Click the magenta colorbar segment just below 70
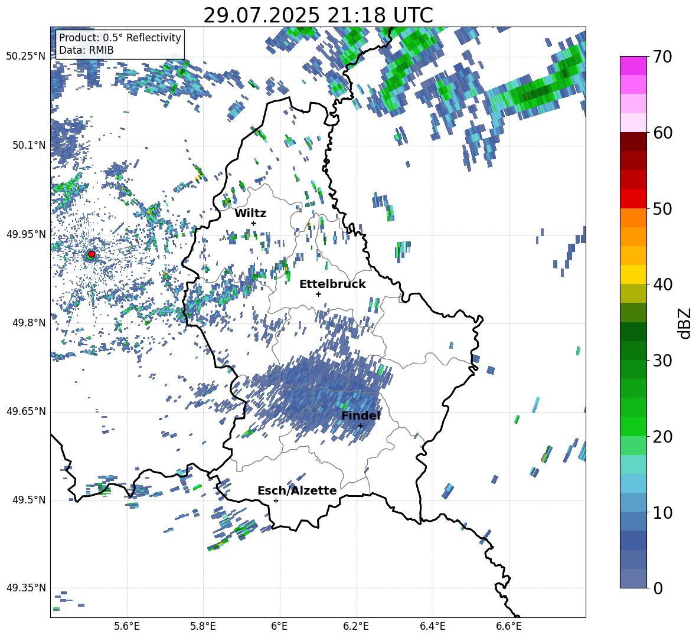The image size is (699, 638). click(633, 66)
